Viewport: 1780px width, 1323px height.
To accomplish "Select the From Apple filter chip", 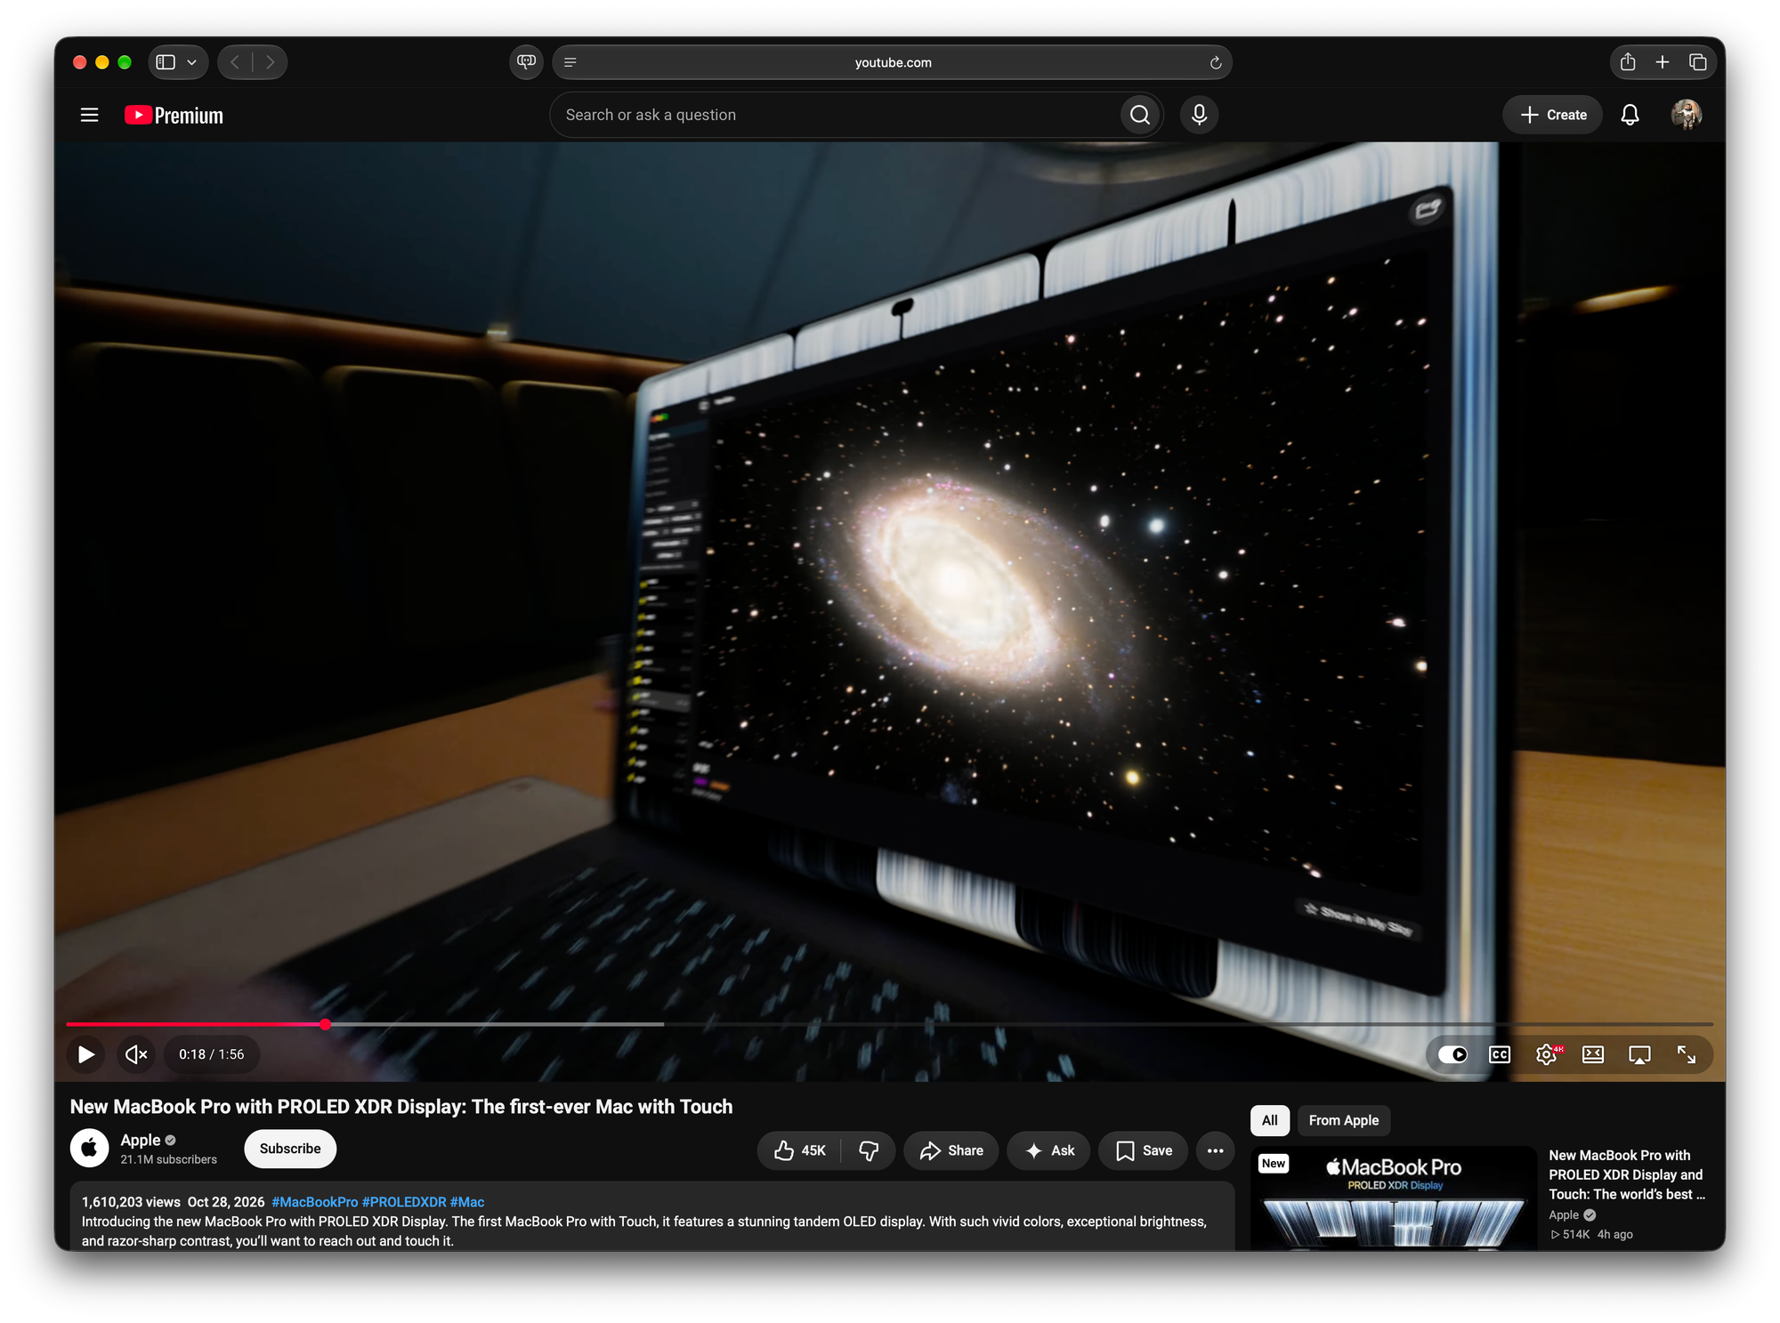I will (x=1344, y=1120).
